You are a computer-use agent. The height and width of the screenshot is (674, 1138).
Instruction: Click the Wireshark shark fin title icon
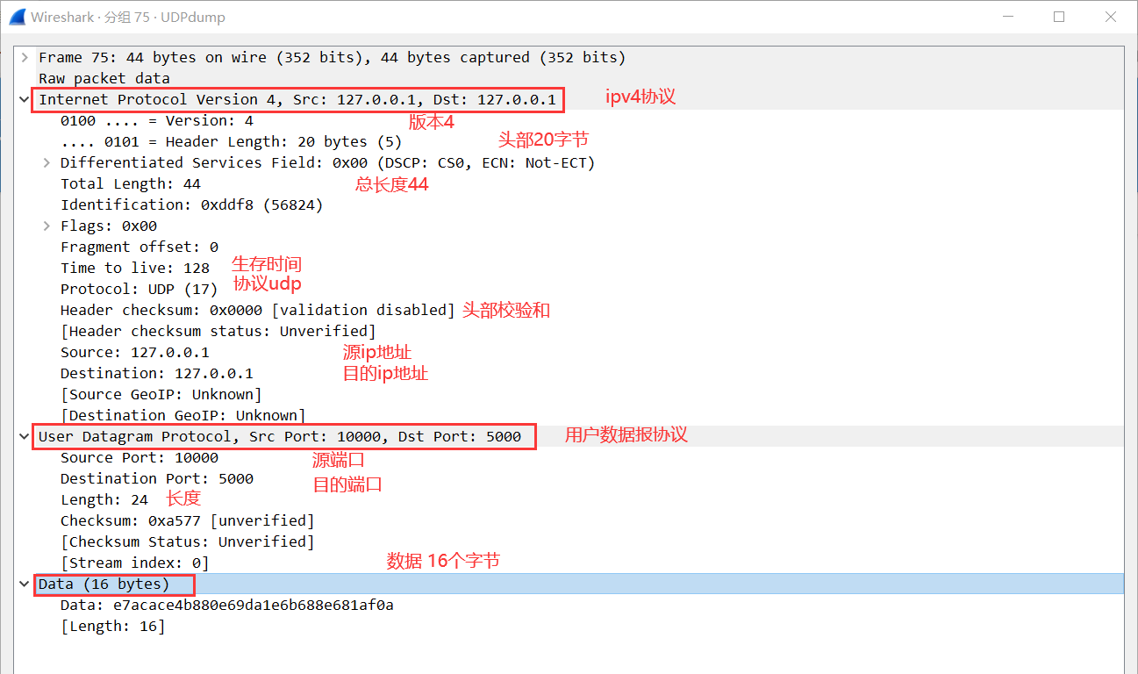tap(17, 17)
